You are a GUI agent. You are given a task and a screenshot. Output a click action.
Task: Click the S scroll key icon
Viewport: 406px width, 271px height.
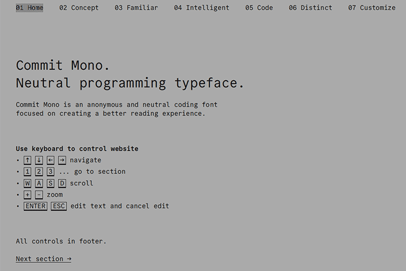point(50,184)
